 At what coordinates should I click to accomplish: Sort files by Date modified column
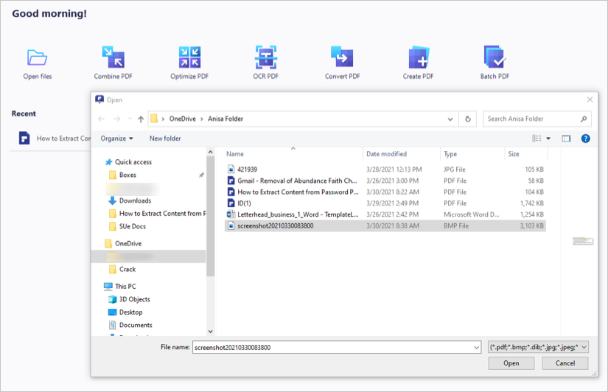click(387, 154)
